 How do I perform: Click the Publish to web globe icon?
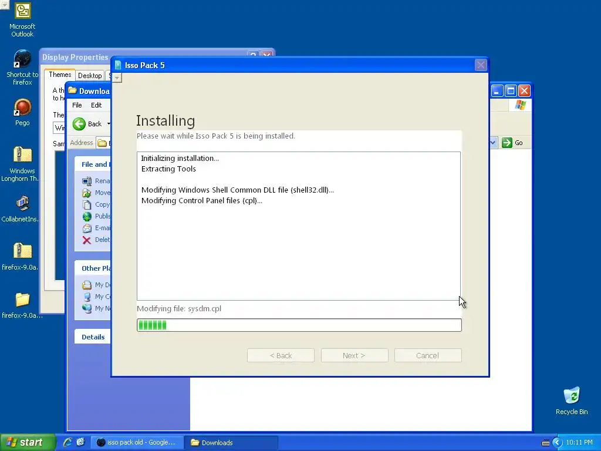[x=87, y=216]
